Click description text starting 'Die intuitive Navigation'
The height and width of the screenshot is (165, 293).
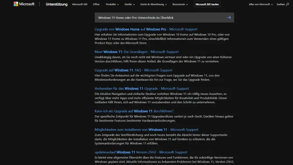click(x=161, y=98)
